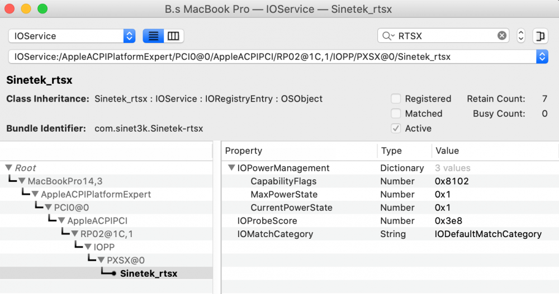This screenshot has height=294, width=559.
Task: Collapse the AppleACPIPlatformExpert node
Action: point(35,194)
